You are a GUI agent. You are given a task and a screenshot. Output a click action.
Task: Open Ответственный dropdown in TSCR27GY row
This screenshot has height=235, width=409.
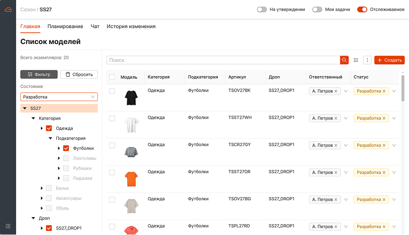346,146
